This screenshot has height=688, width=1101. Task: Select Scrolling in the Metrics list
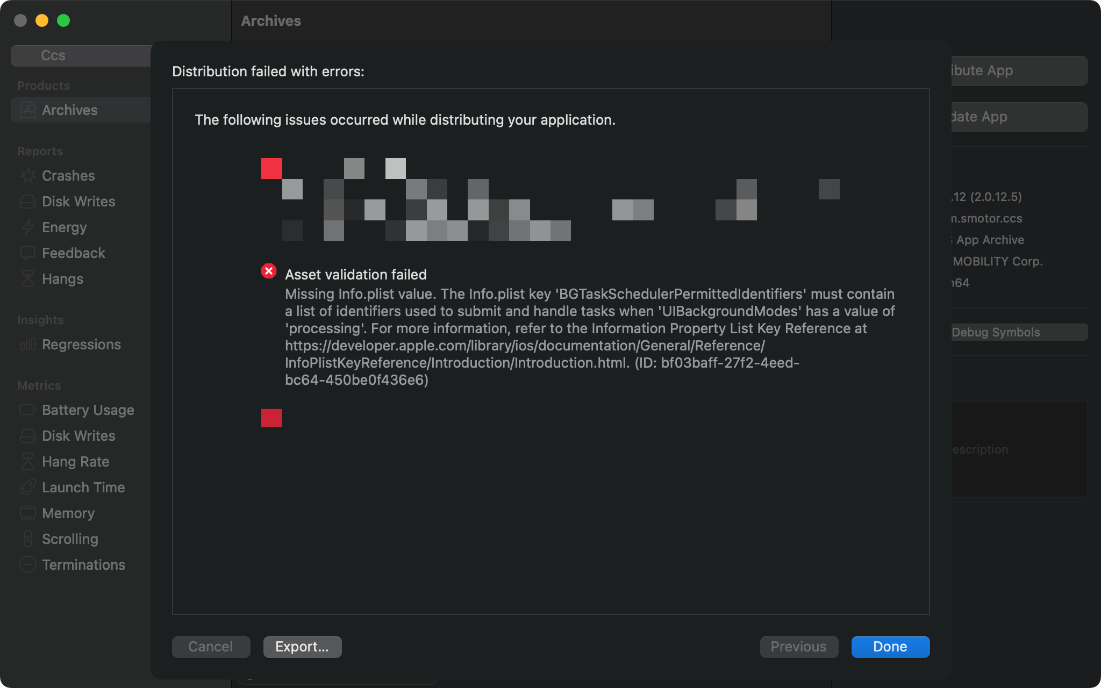click(x=70, y=539)
